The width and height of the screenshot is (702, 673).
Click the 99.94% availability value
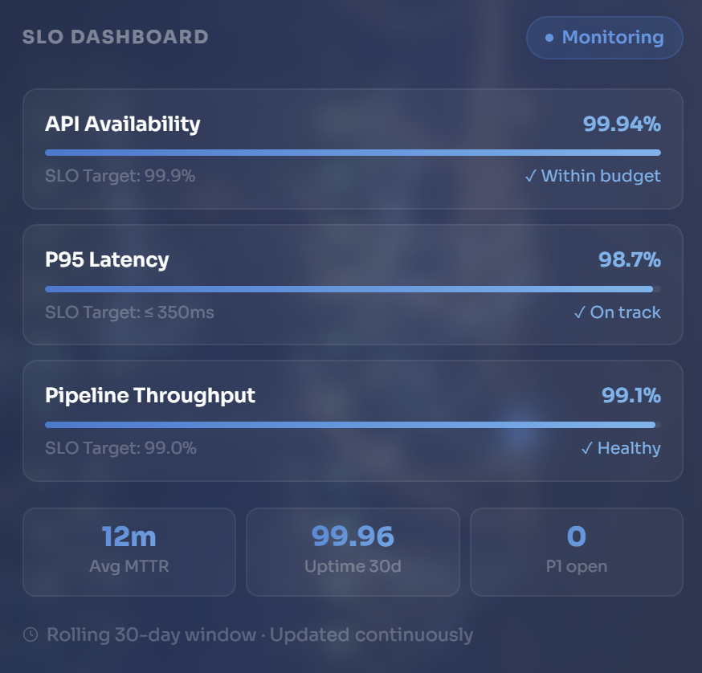pos(621,124)
